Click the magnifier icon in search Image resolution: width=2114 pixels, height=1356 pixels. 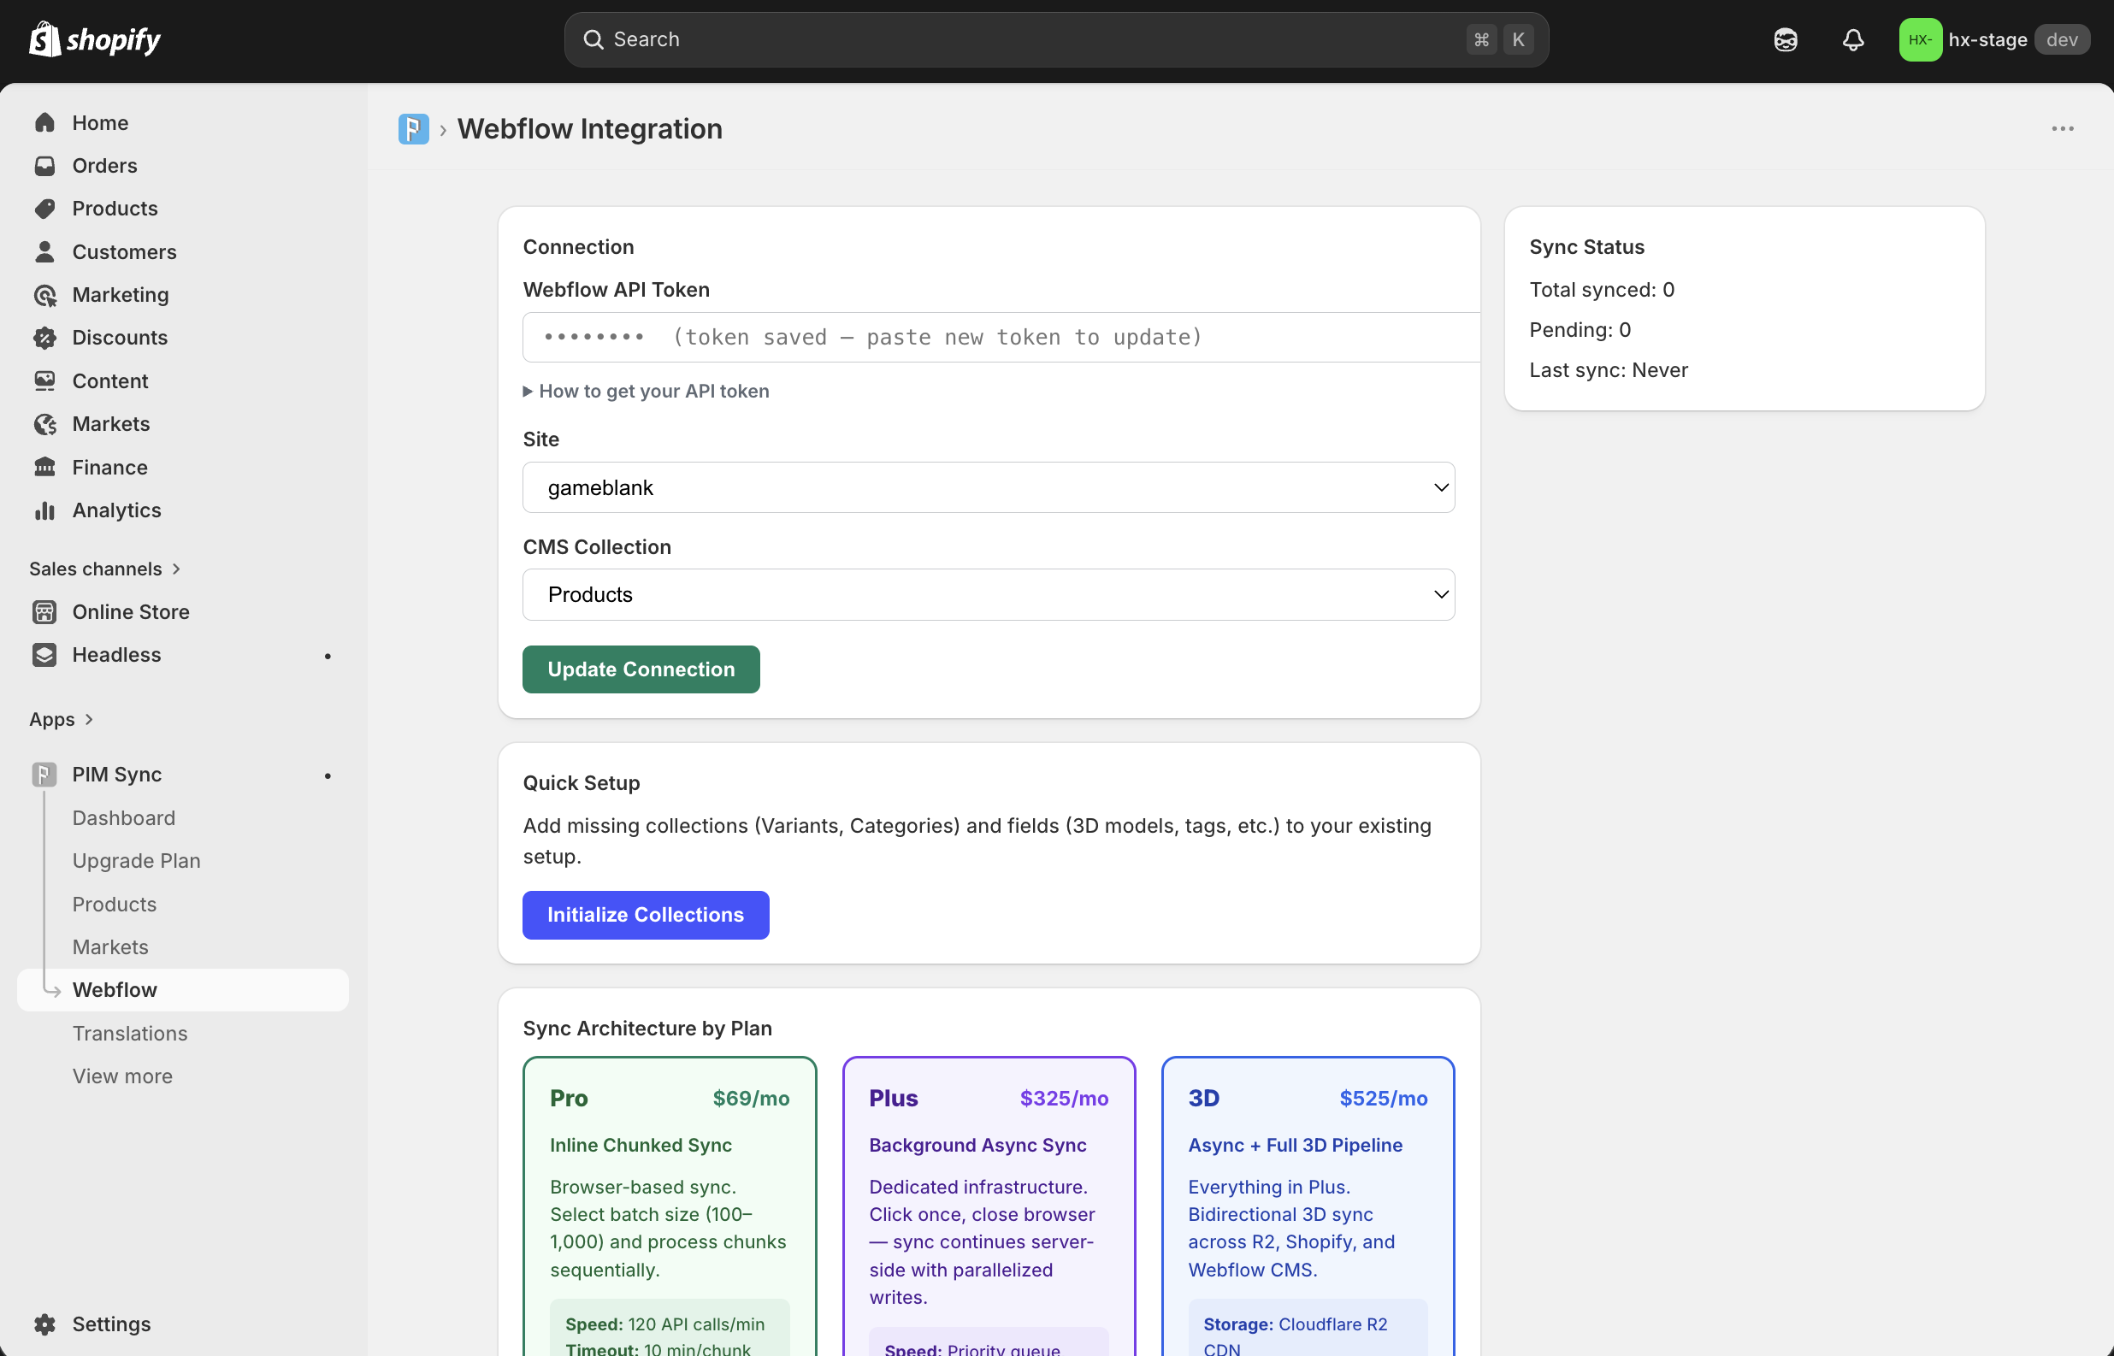tap(593, 39)
